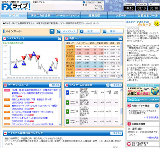Screen dimensions: 160x148
Task: Open ユーロドル 一時1.3121ドル news item
Action: (33, 113)
